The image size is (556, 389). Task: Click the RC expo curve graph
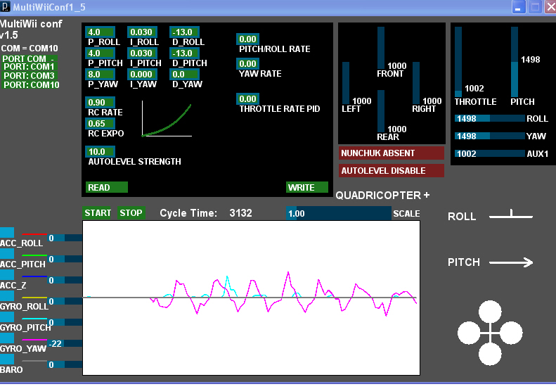pyautogui.click(x=167, y=120)
